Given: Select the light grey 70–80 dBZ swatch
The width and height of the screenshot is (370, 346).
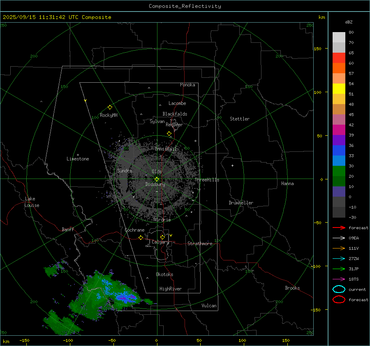Looking at the screenshot, I should tap(339, 37).
